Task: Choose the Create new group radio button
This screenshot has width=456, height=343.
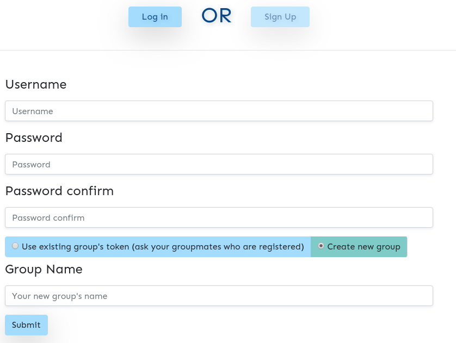Action: coord(321,246)
